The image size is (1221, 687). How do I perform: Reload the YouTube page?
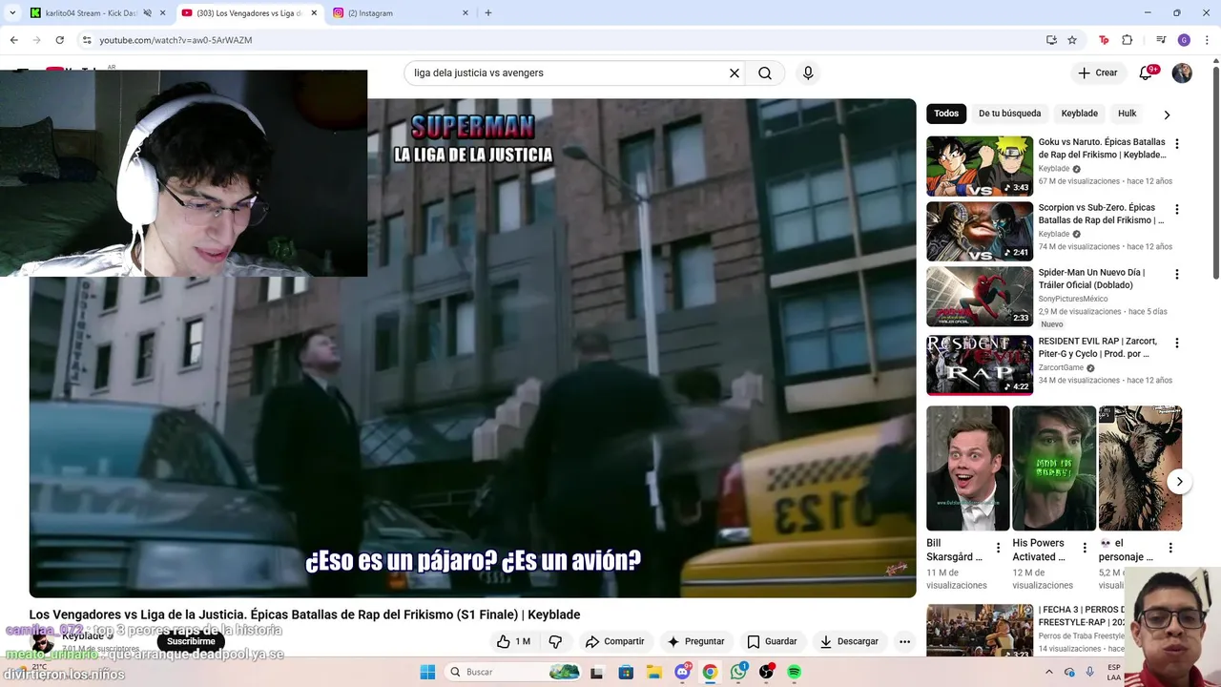tap(59, 40)
